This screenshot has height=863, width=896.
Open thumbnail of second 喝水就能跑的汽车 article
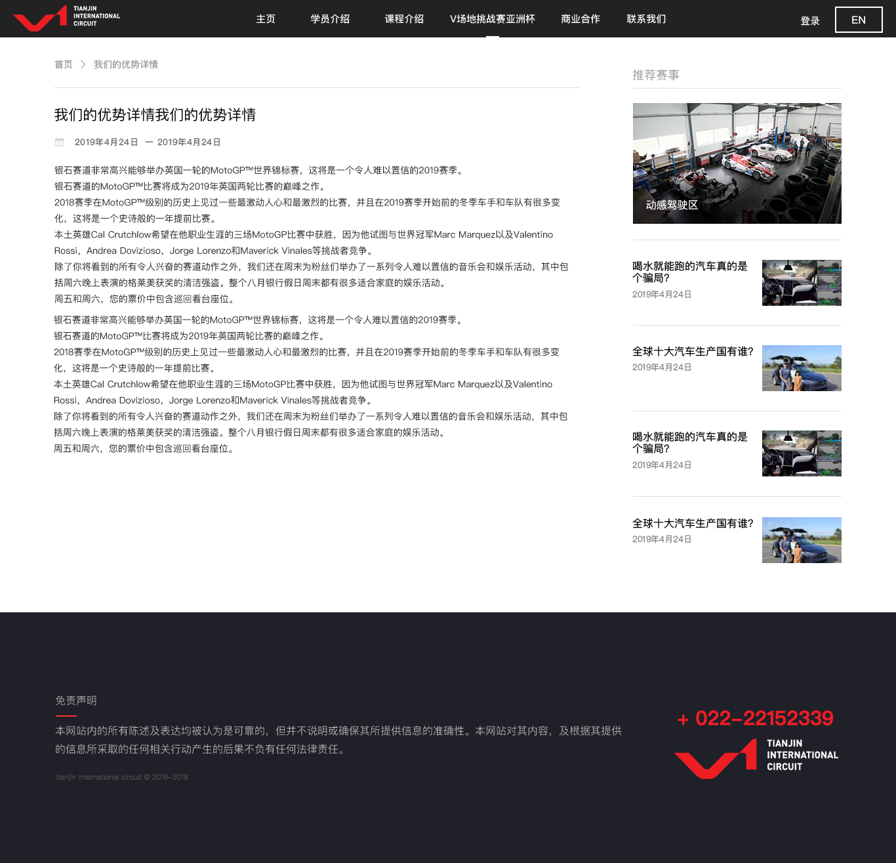click(x=802, y=453)
